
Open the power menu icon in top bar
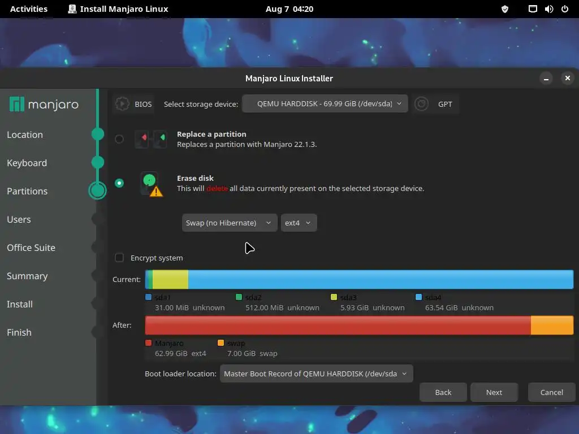point(565,9)
